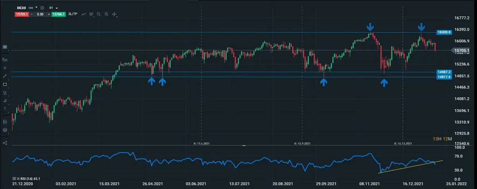Select the rectangle shape tool
477x189 pixels.
click(x=5, y=84)
